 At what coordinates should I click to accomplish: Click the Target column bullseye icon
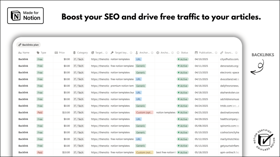(x=93, y=53)
